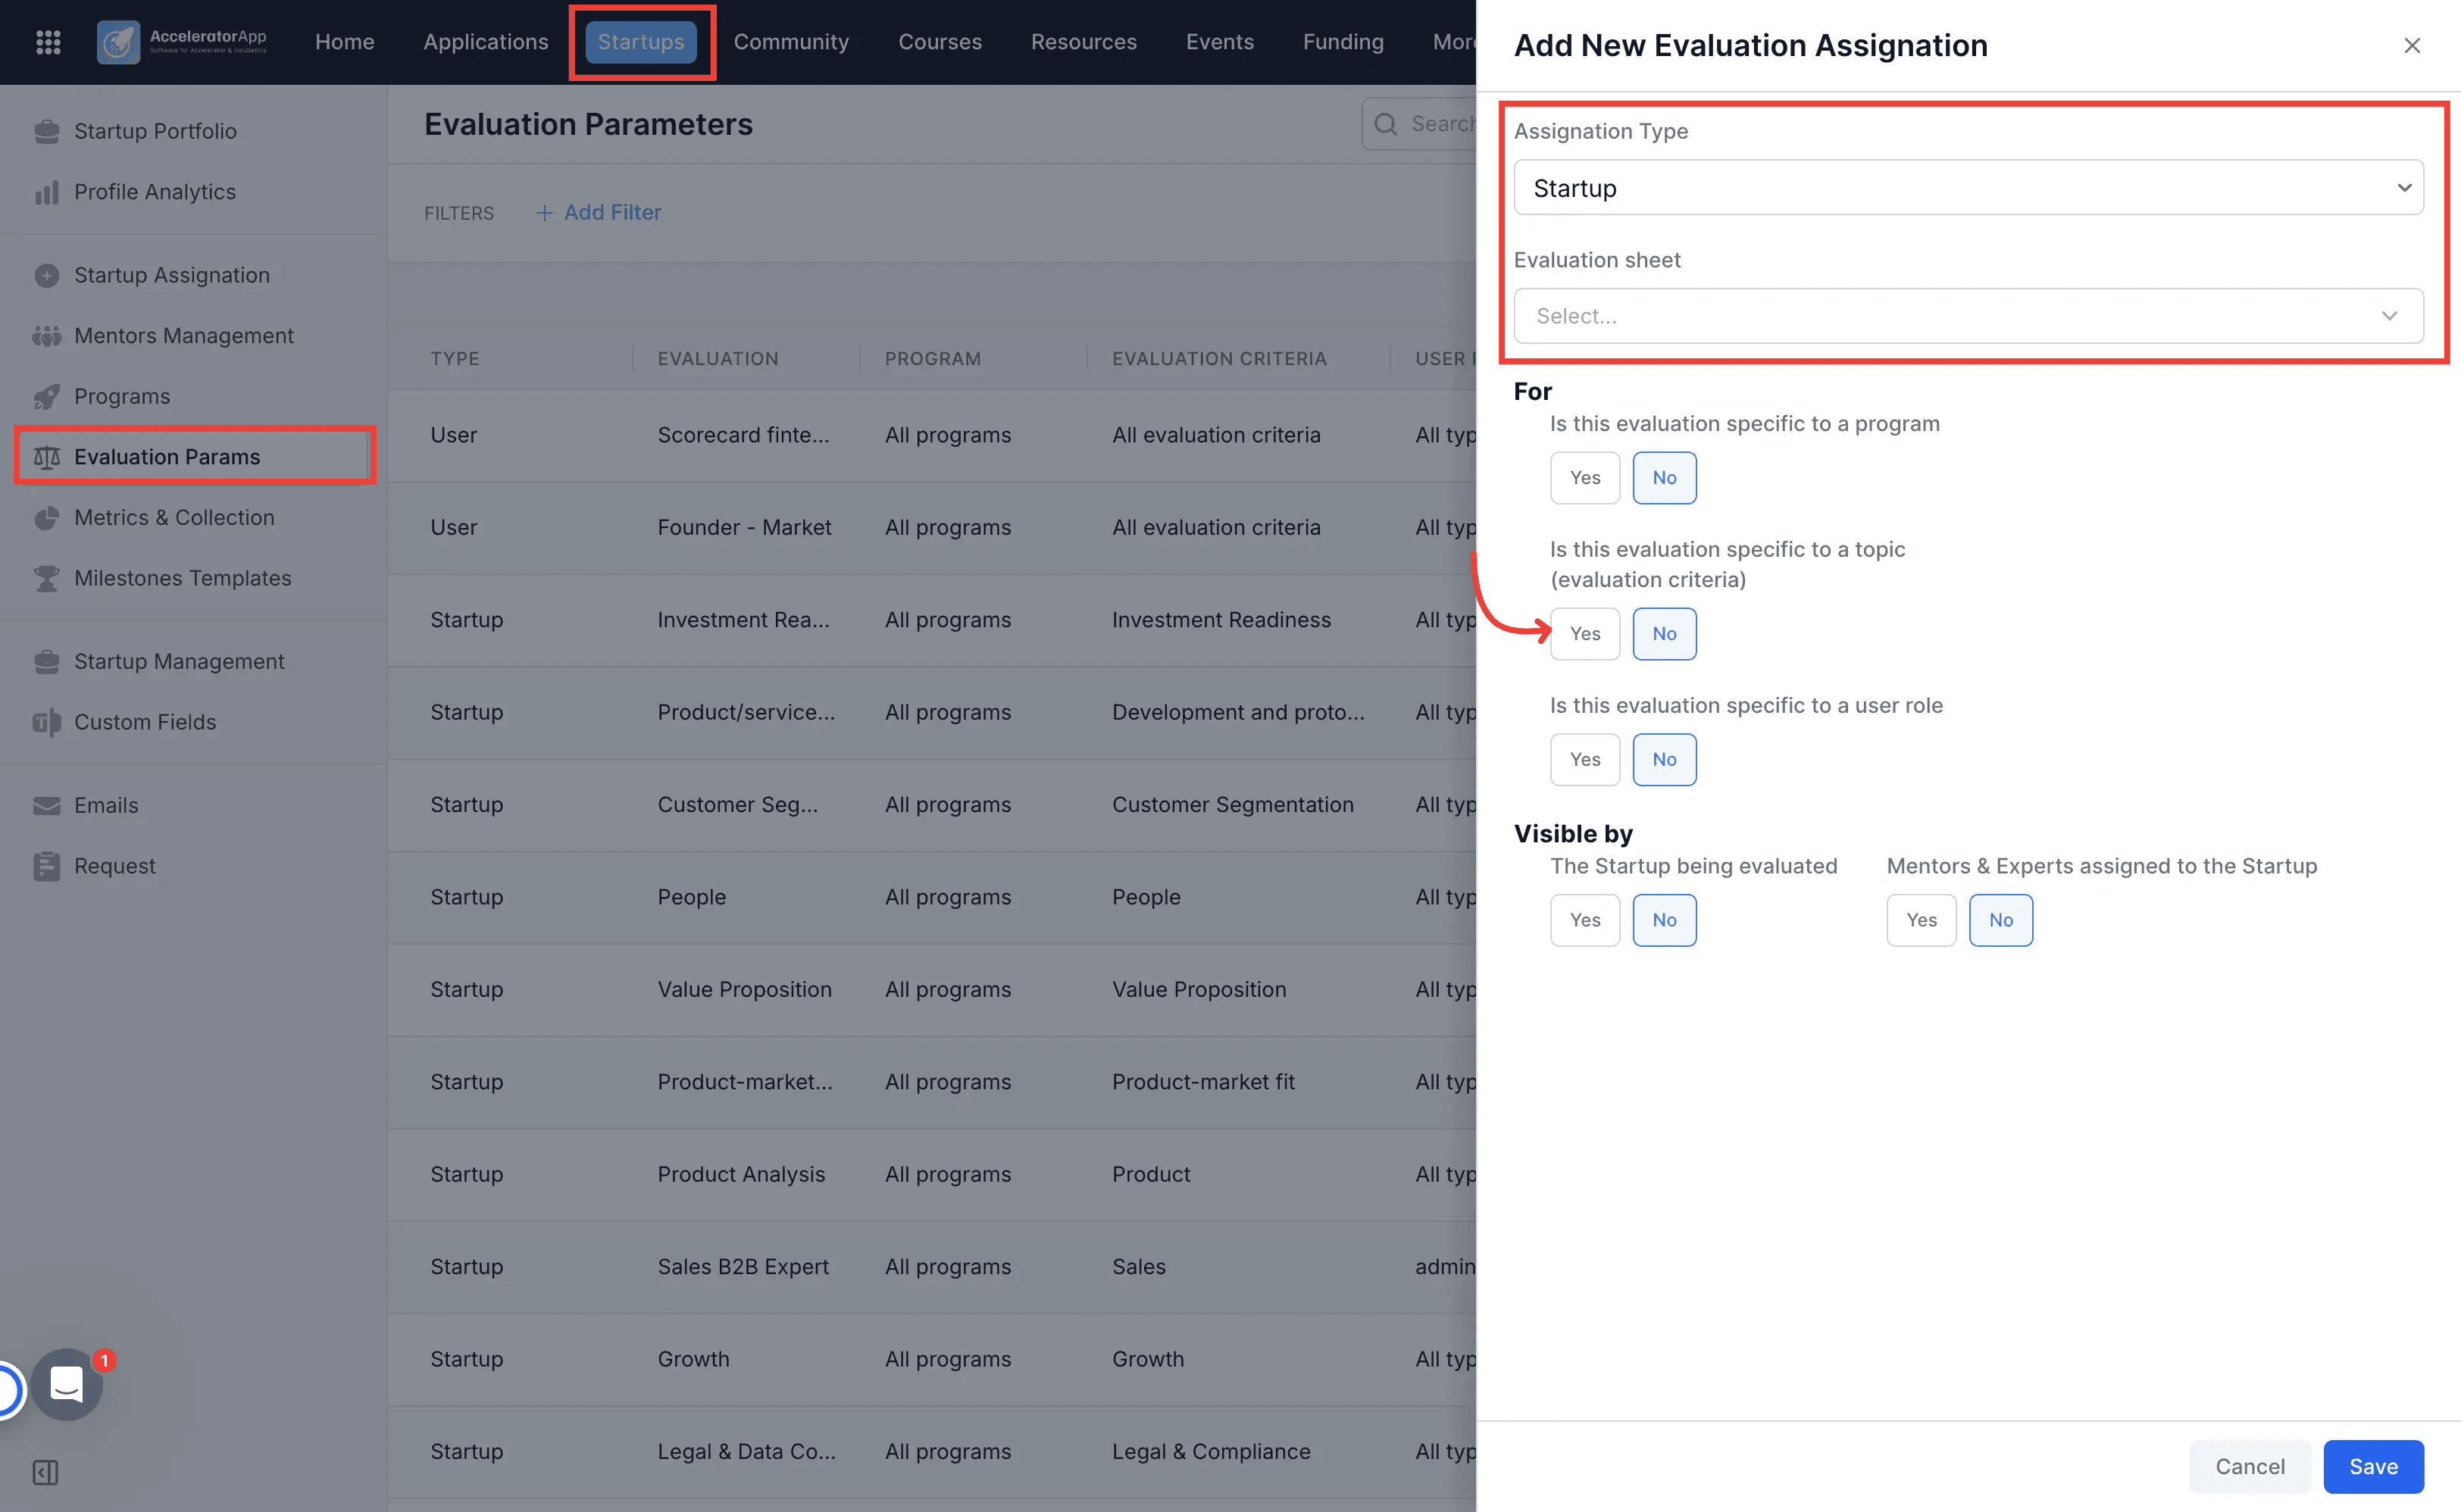Set Yes for Mentors & Experts visibility
Screen dimensions: 2461x1512
tap(1921, 920)
